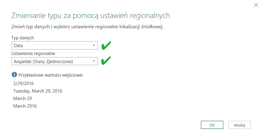This screenshot has width=262, height=140.
Task: Focus the Ustawienia regionalne combo box
Action: [51, 61]
